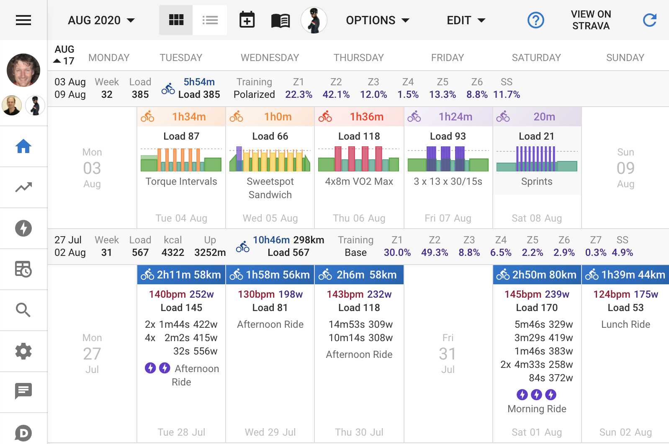669x444 pixels.
Task: Open the 4x8m VO2 Max workout
Action: (x=359, y=181)
